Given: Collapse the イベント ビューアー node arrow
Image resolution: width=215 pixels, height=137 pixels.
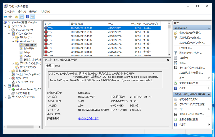Looking at the screenshot, I should (x=9, y=34).
